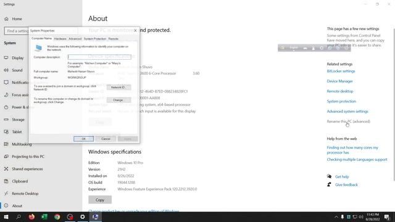Image resolution: width=395 pixels, height=222 pixels.
Task: Switch to Computer Name tab
Action: click(x=41, y=38)
